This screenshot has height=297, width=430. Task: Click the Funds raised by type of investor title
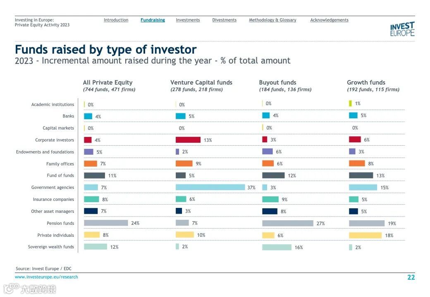tap(106, 49)
